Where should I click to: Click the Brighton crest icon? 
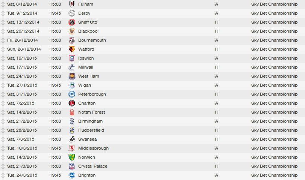(71, 175)
